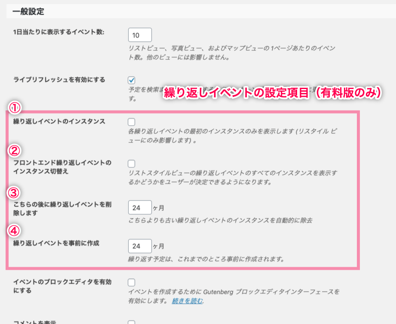Viewport: 396px width, 324px height.
Task: Tick the コメントを表示 checkbox at the bottom
Action: coord(131,322)
